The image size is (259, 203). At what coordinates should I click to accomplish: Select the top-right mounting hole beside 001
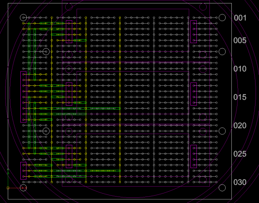pyautogui.click(x=222, y=18)
